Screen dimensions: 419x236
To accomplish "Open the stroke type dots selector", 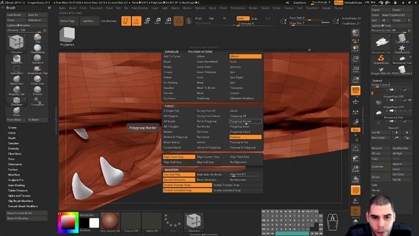I will coord(173,222).
